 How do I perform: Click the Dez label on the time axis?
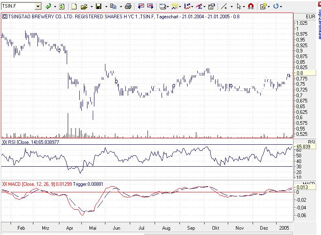(x=264, y=228)
